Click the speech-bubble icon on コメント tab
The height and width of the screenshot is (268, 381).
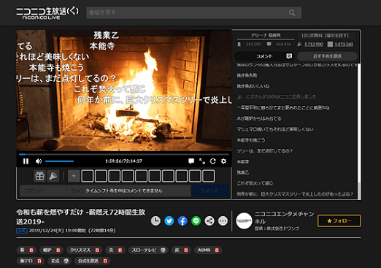[289, 56]
